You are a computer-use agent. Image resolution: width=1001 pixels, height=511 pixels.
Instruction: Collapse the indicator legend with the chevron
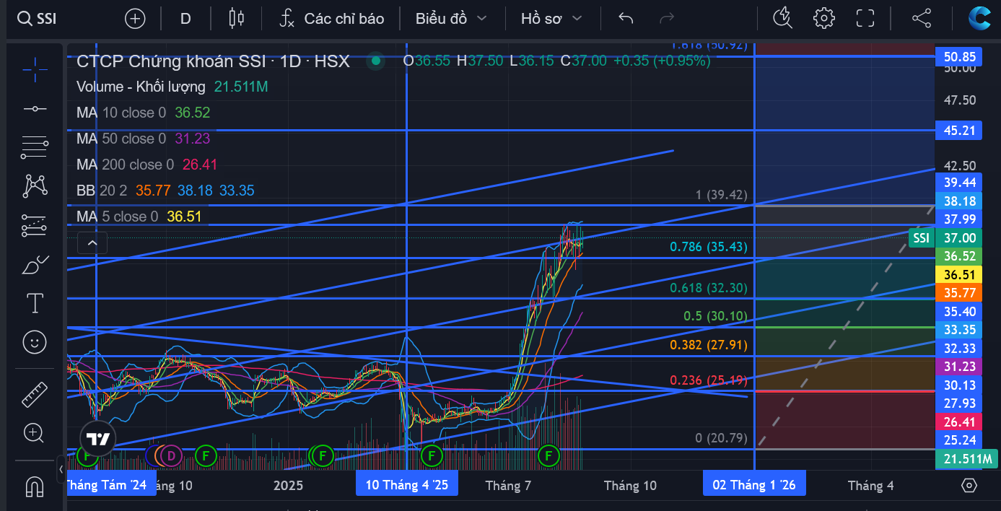[x=92, y=243]
